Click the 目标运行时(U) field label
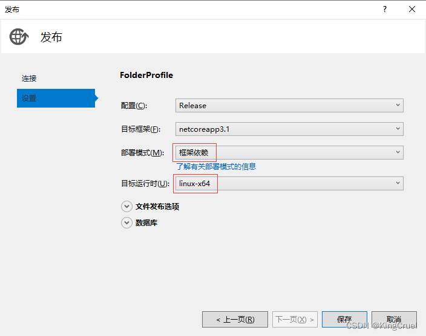426x336 pixels. (145, 184)
